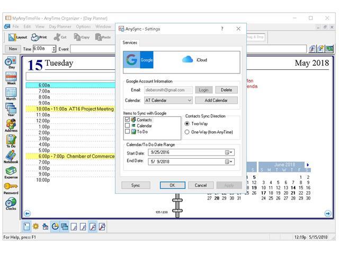This screenshot has width=339, height=254.
Task: Open the Start Date picker dropdown
Action: (229, 152)
